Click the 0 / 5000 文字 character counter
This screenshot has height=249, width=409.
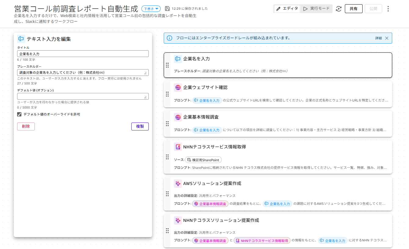click(x=27, y=108)
